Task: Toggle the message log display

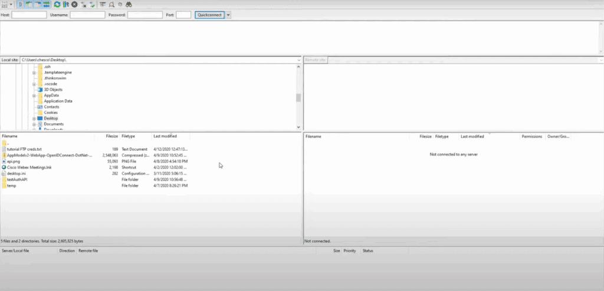Action: pos(20,4)
